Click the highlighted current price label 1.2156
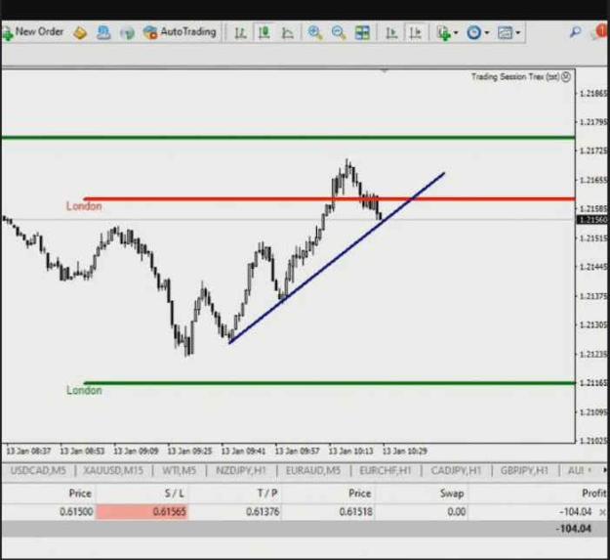The image size is (610, 560). click(x=592, y=220)
